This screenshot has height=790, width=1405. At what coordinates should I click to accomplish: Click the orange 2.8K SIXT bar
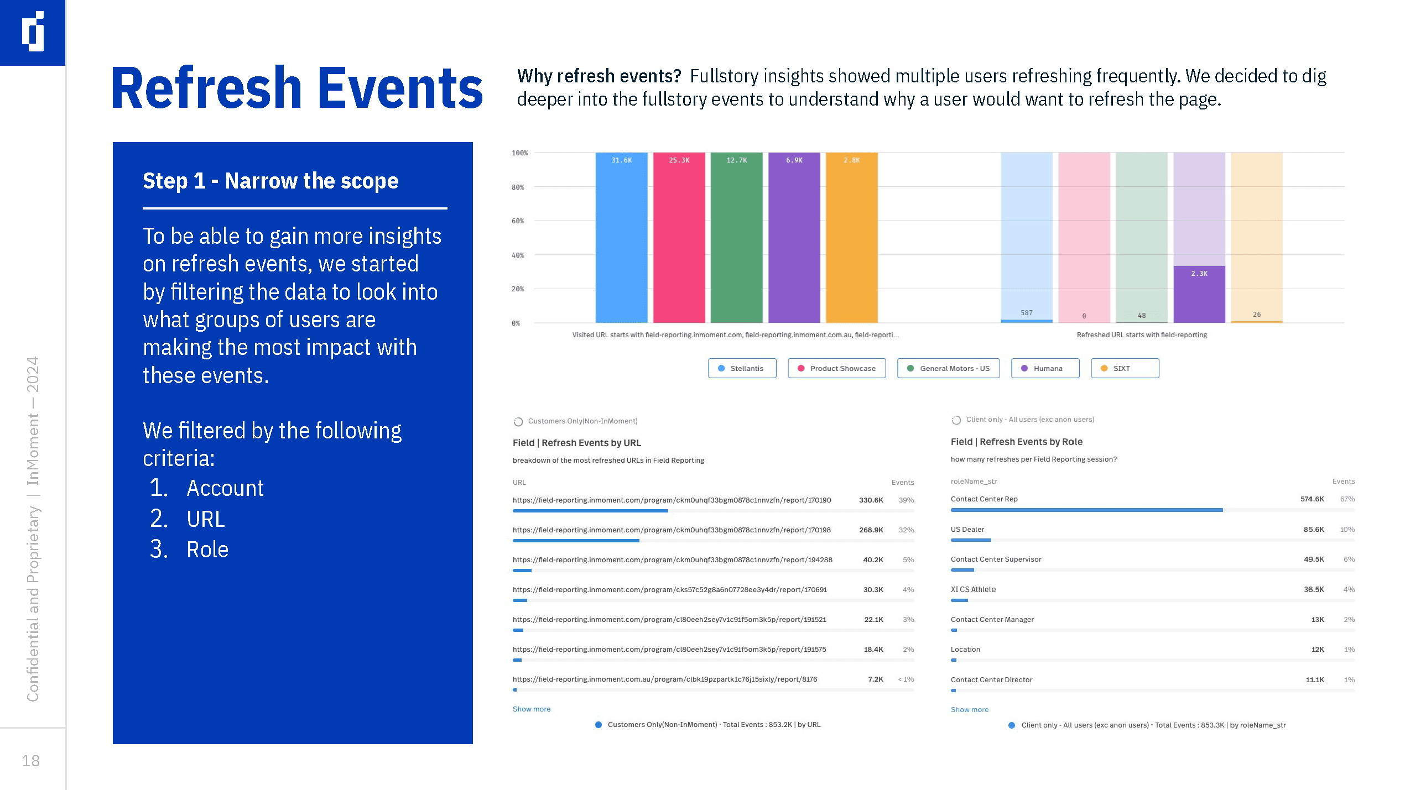coord(851,238)
